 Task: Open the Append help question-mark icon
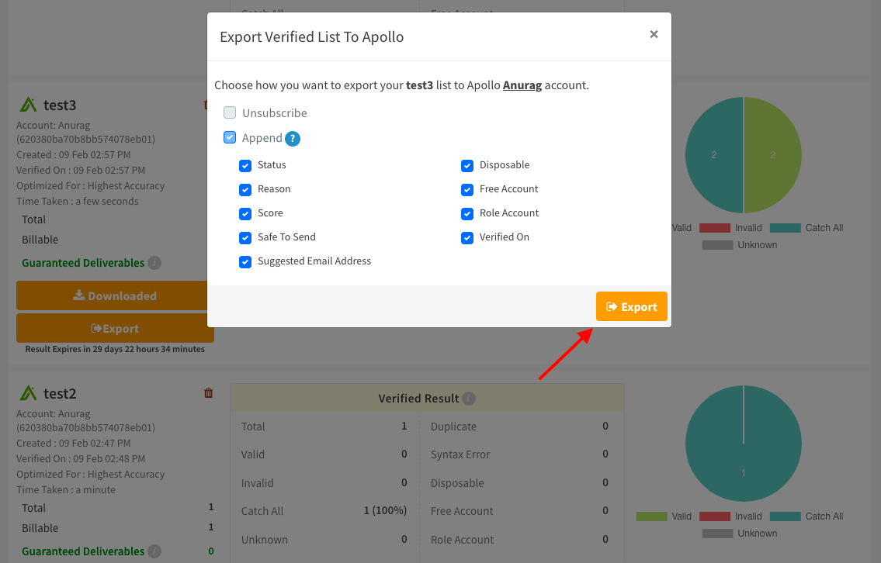(x=292, y=139)
